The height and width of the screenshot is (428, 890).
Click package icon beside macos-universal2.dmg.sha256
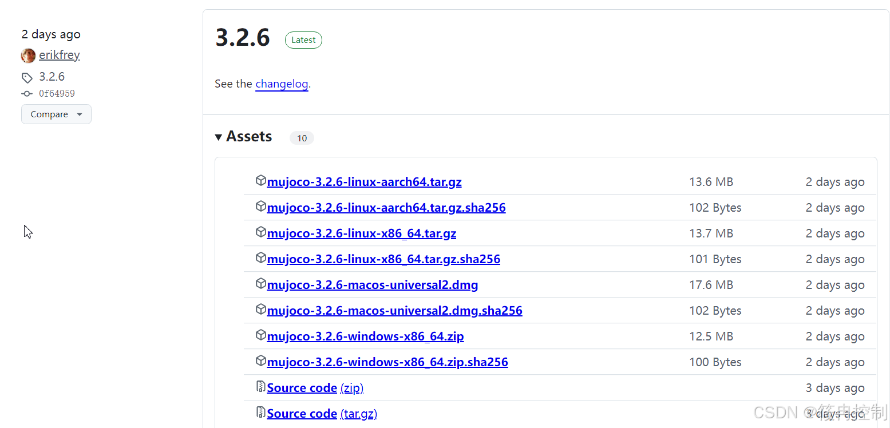[x=260, y=310]
